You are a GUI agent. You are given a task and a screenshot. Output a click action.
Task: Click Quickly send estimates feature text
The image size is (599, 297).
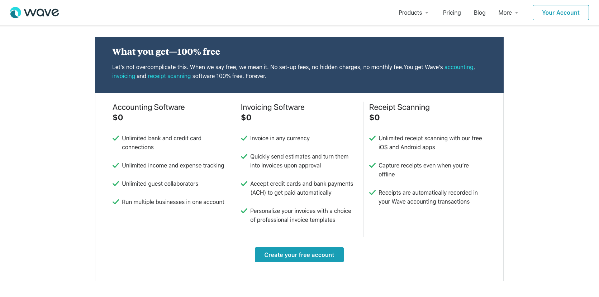tap(299, 161)
